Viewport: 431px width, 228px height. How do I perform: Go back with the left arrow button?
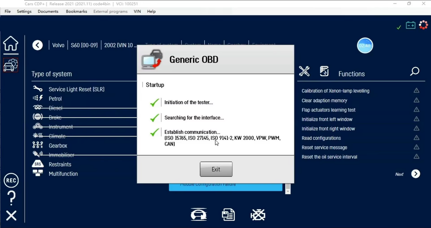coord(38,45)
